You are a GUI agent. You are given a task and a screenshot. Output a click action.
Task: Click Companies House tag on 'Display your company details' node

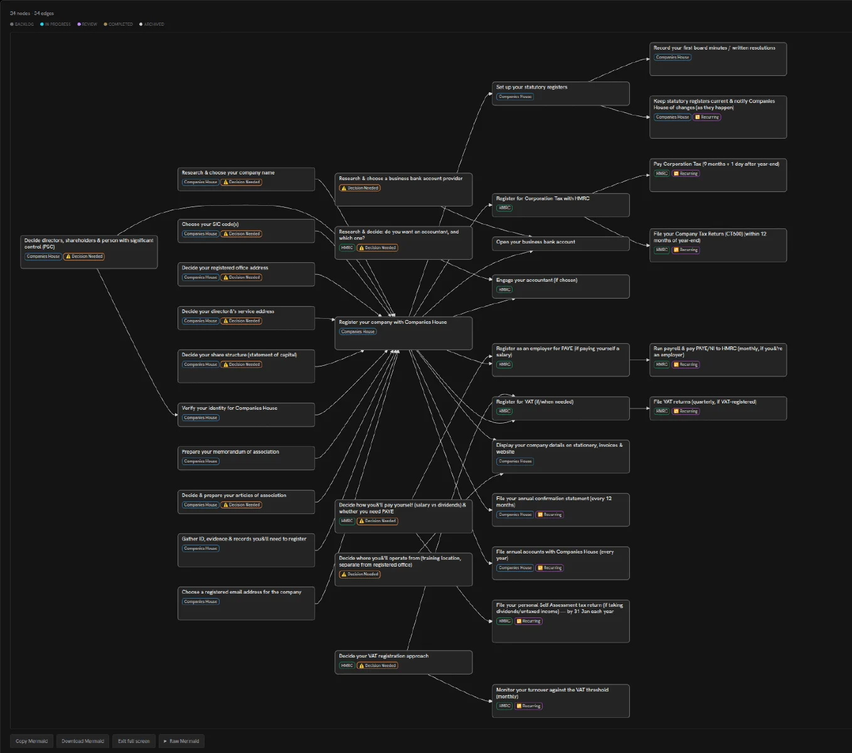(515, 461)
